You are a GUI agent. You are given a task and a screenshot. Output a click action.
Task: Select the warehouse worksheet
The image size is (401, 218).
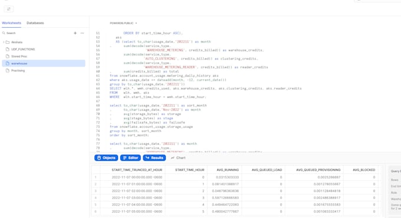coord(44,64)
